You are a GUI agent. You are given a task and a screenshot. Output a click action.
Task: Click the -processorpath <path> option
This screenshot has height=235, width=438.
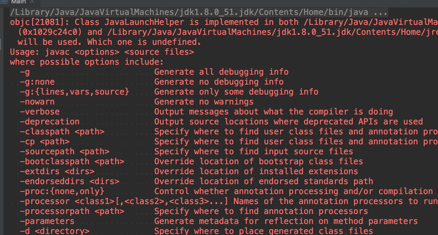tap(72, 211)
